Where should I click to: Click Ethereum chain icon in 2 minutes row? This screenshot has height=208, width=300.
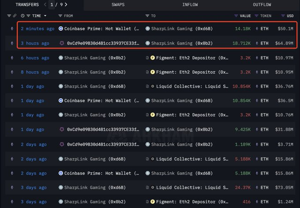12,29
